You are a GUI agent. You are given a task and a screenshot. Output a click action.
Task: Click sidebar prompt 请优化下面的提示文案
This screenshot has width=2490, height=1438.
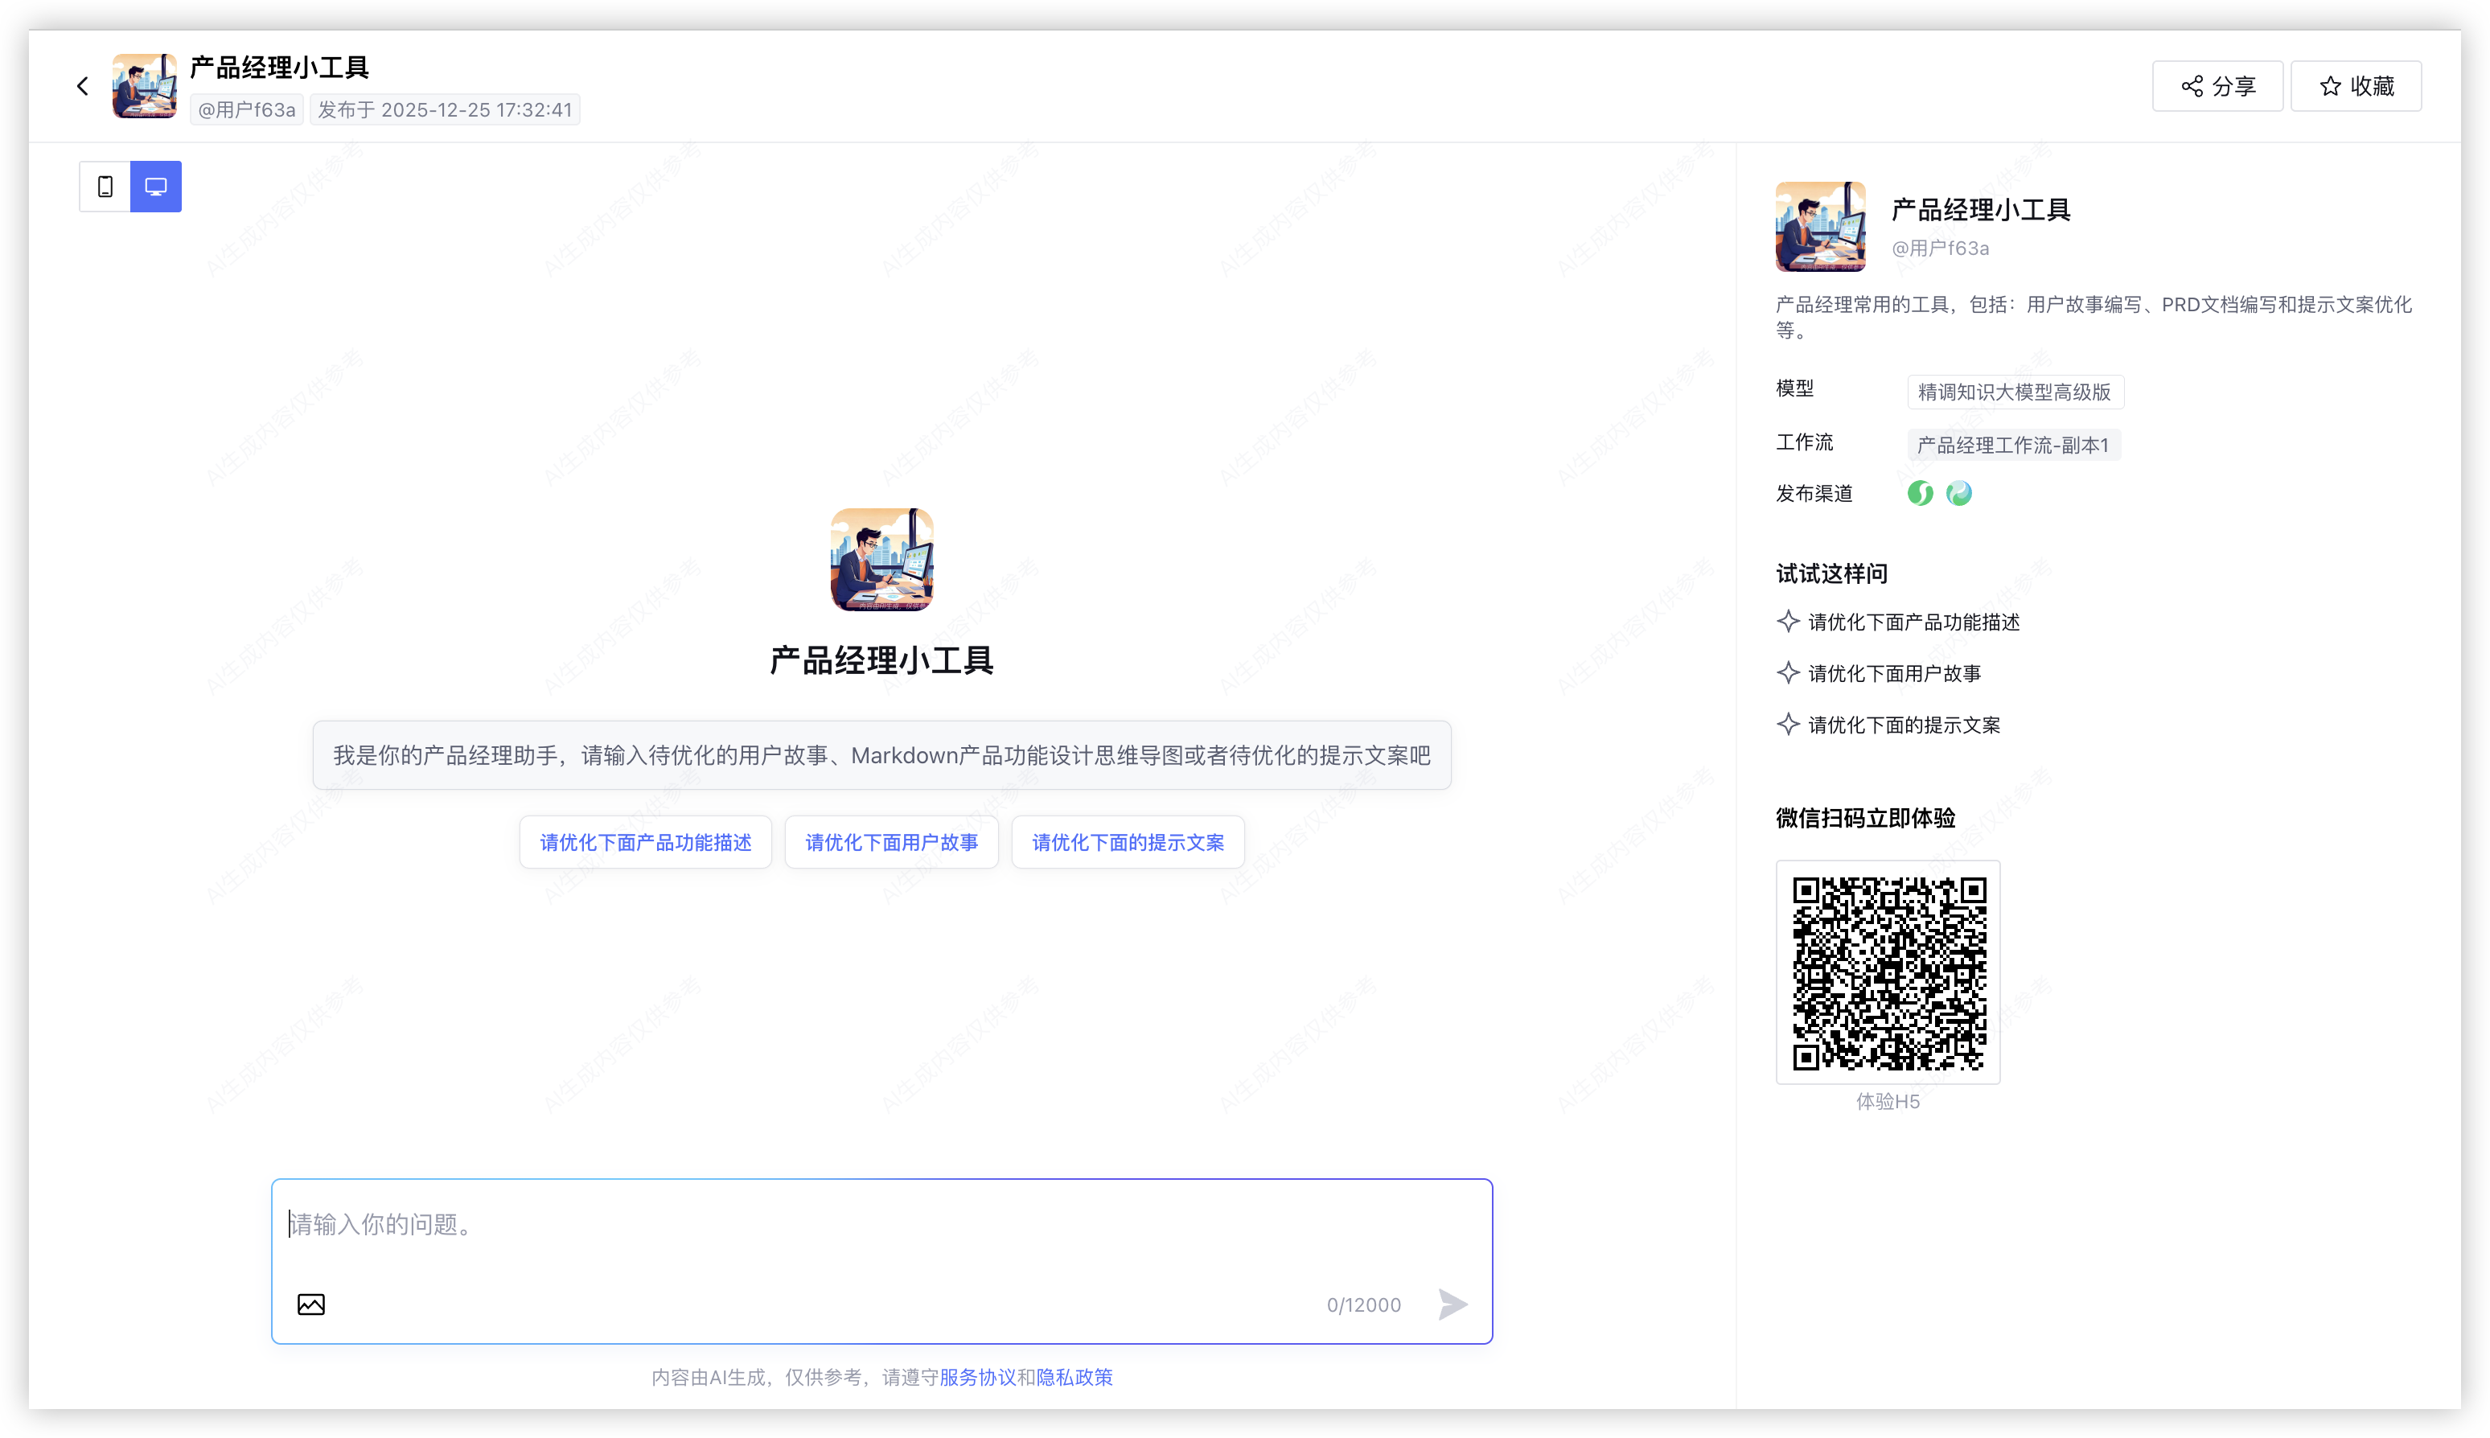(1904, 725)
